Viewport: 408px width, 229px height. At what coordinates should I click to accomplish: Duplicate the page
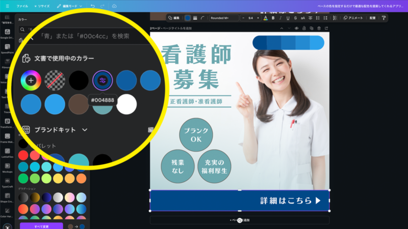pos(312,28)
